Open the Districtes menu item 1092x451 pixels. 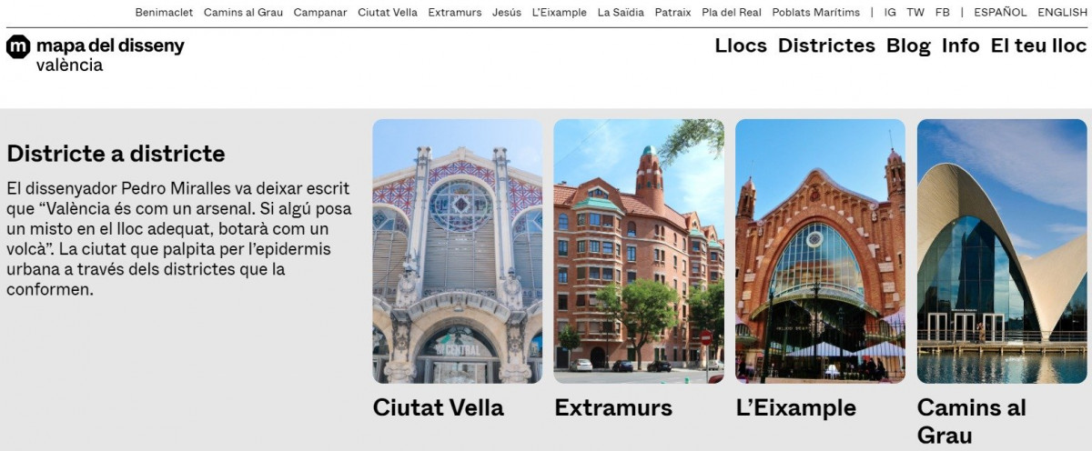coord(826,45)
